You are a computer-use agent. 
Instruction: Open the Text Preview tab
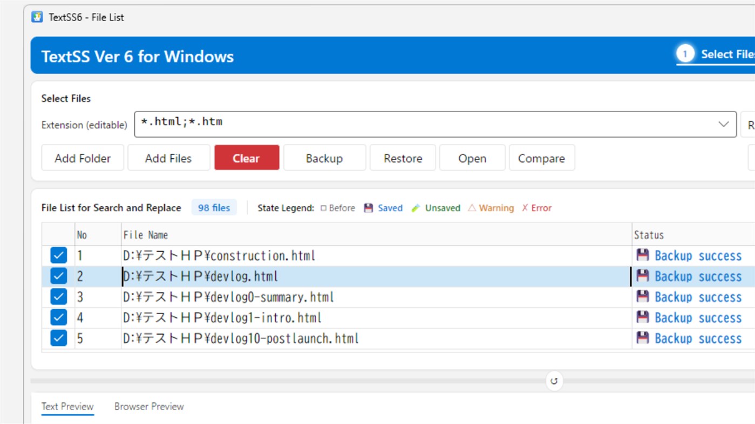point(67,407)
